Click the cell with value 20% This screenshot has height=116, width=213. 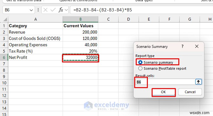80,51
